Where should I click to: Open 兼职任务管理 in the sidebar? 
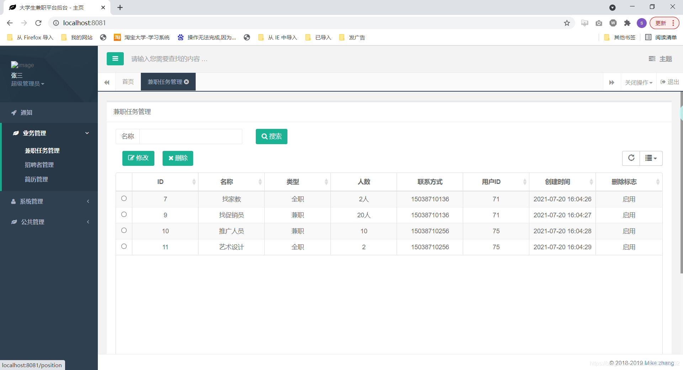coord(42,151)
